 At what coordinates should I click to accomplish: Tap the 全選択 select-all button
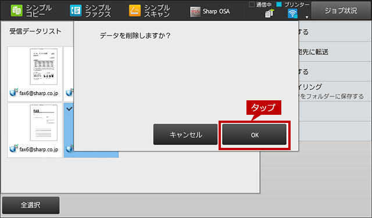(x=31, y=205)
